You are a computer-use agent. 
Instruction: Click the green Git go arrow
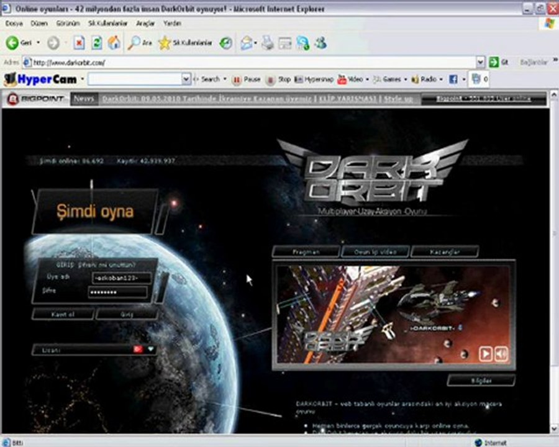(x=494, y=62)
